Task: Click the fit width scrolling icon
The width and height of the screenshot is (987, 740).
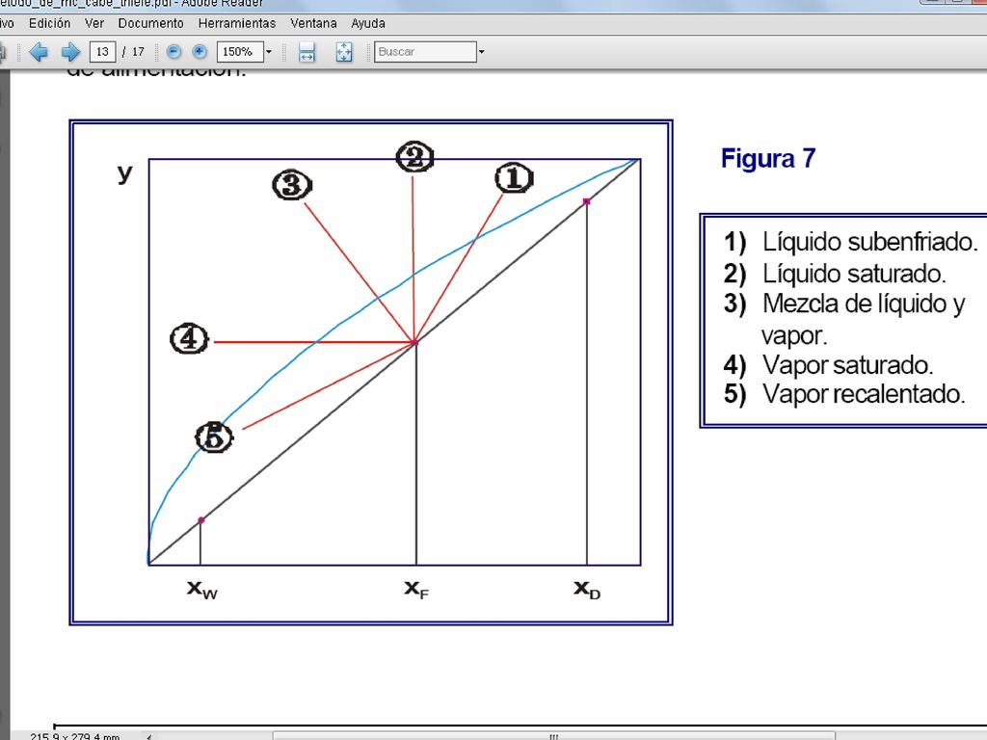Action: [x=307, y=52]
